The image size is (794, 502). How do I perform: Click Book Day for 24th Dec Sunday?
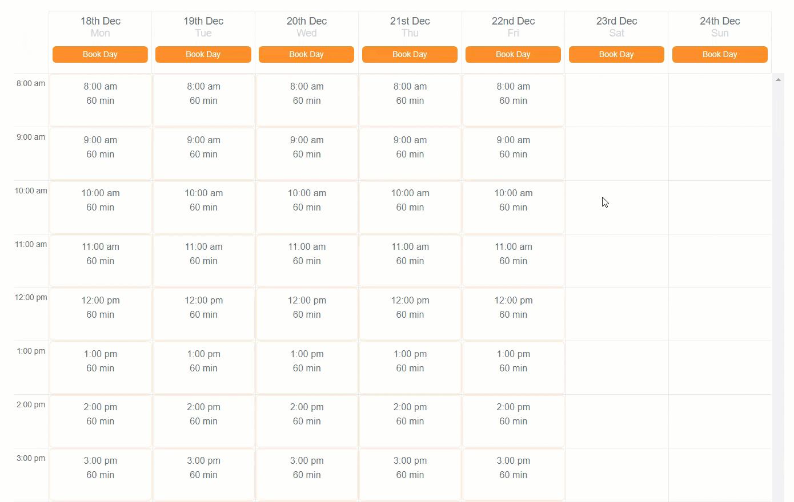(x=720, y=54)
